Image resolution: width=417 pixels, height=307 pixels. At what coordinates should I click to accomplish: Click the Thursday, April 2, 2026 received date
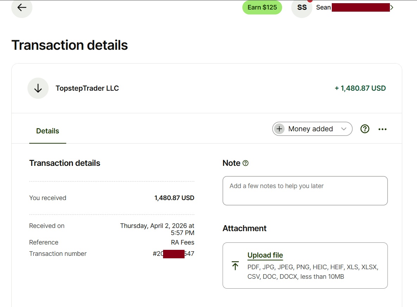click(x=157, y=229)
